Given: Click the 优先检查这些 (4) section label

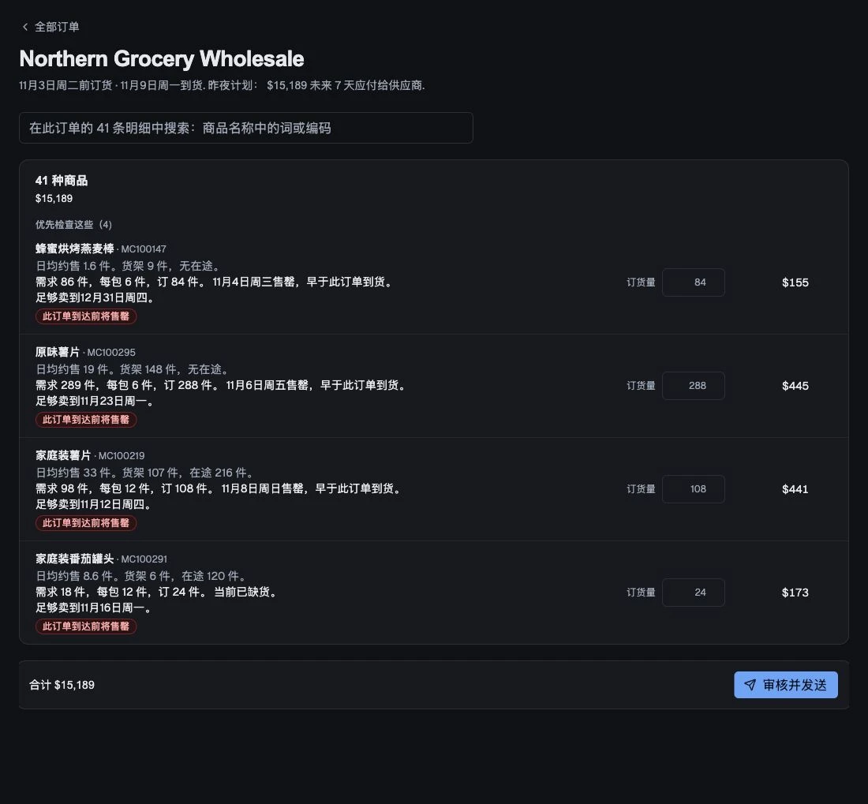Looking at the screenshot, I should click(73, 225).
